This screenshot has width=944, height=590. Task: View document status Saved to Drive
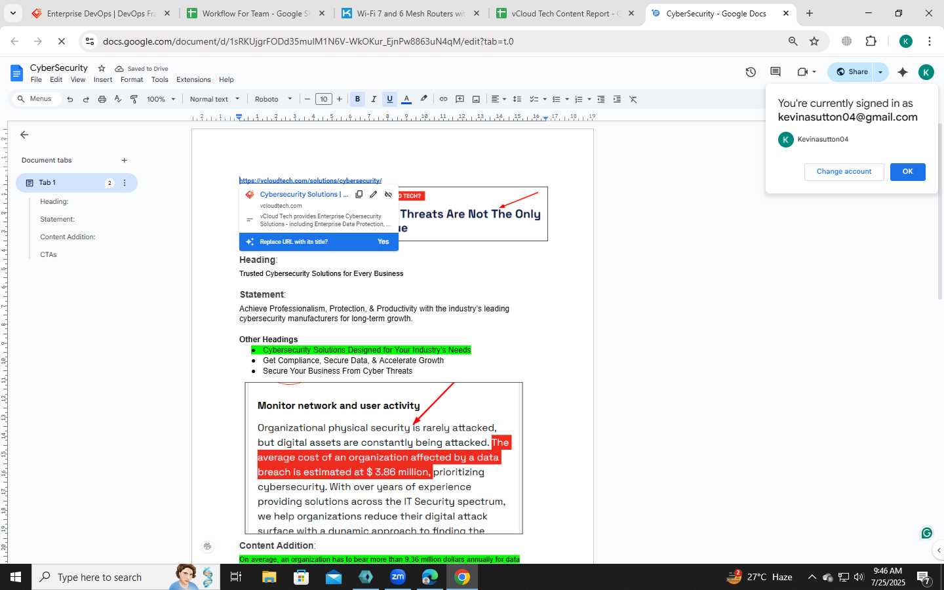click(x=142, y=69)
